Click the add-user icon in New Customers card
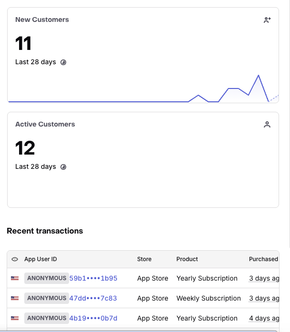 (x=267, y=20)
